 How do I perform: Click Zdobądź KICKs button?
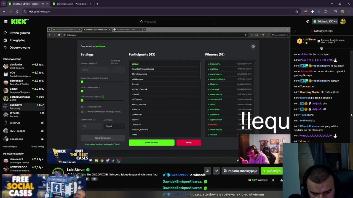click(325, 21)
